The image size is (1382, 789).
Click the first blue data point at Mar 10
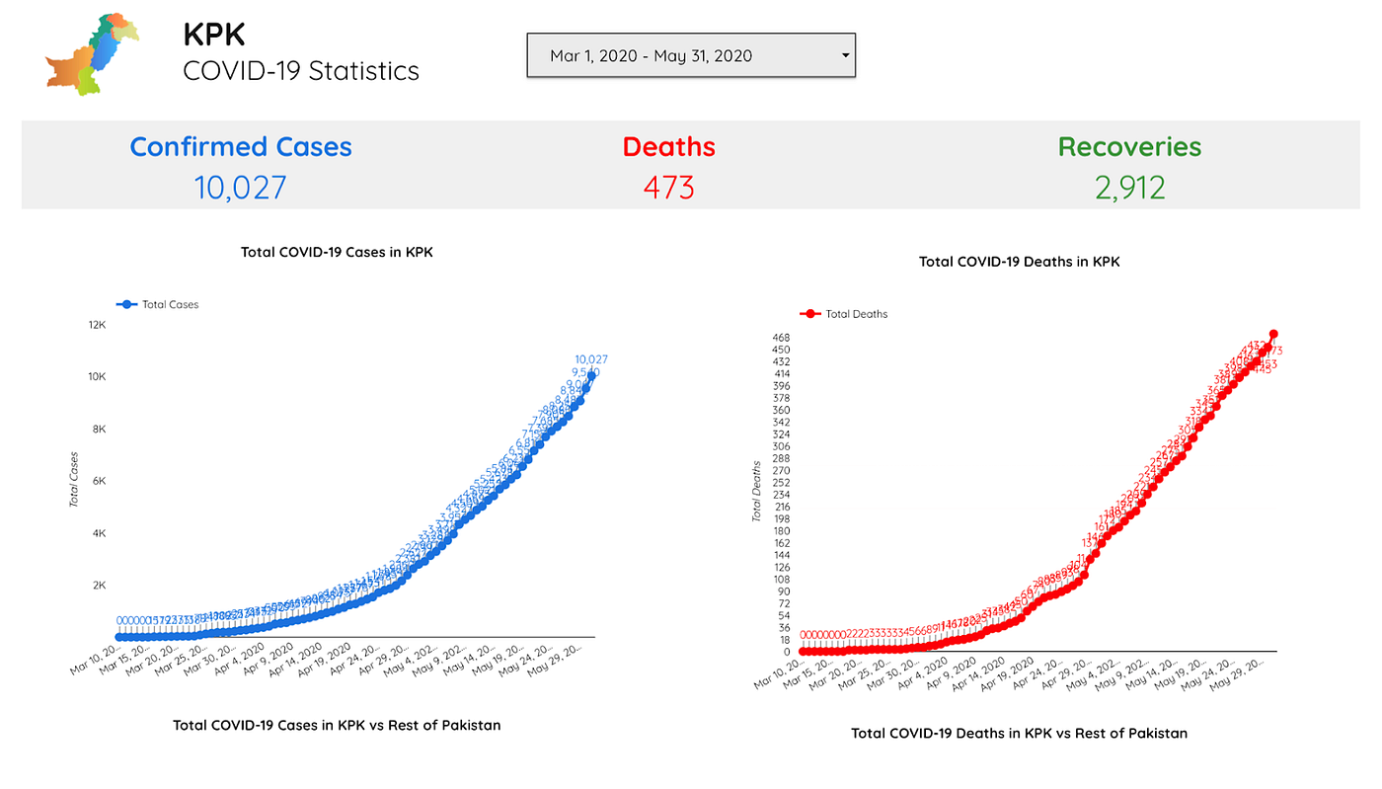[x=119, y=637]
